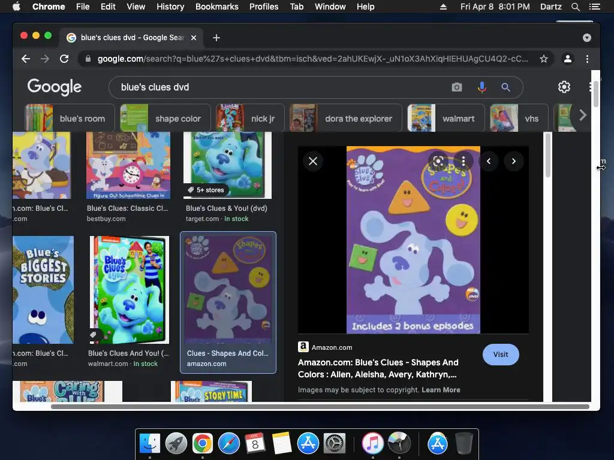Open Finder from the Dock
This screenshot has height=460, width=614.
click(150, 443)
